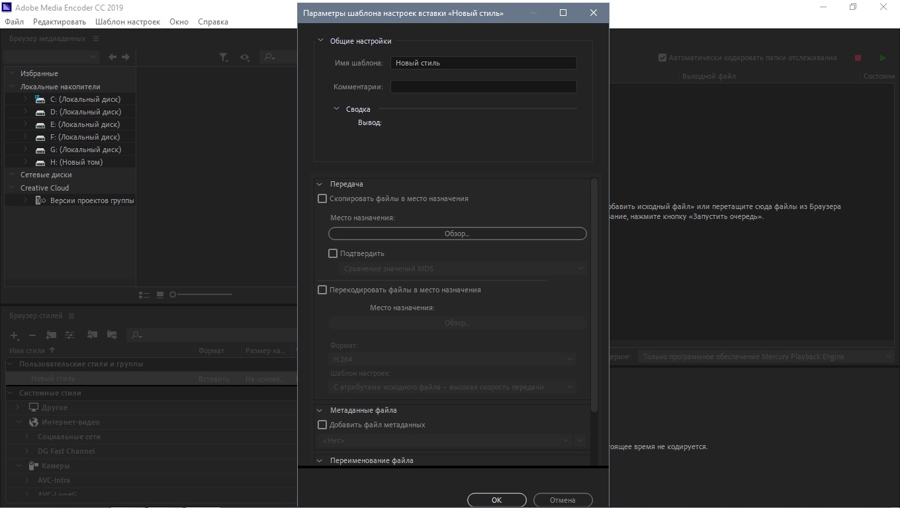
Task: Click the back arrow in the media browser
Action: tap(112, 58)
